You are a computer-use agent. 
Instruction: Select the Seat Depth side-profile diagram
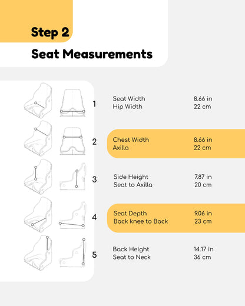[72, 215]
